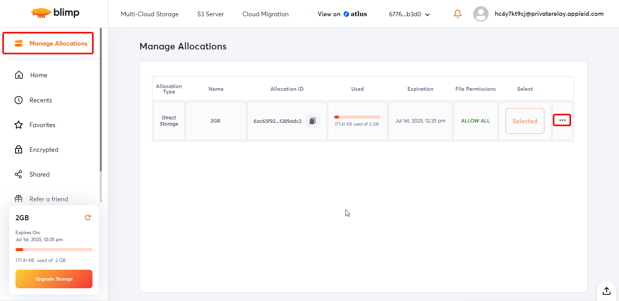Copy the allocation ID with copy icon
This screenshot has height=301, width=619.
(x=313, y=121)
